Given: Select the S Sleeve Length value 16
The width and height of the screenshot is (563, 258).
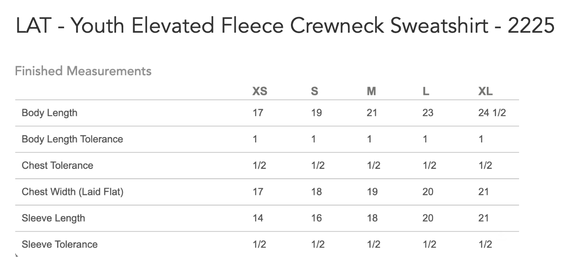Looking at the screenshot, I should click(x=316, y=219).
